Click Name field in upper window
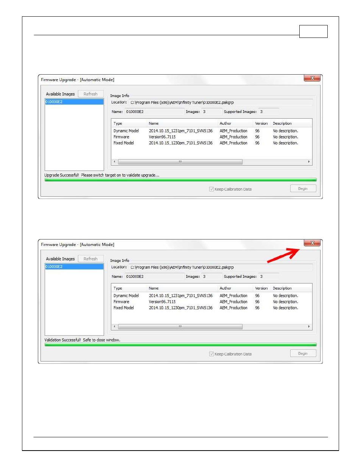The width and height of the screenshot is (361, 468). [154, 112]
